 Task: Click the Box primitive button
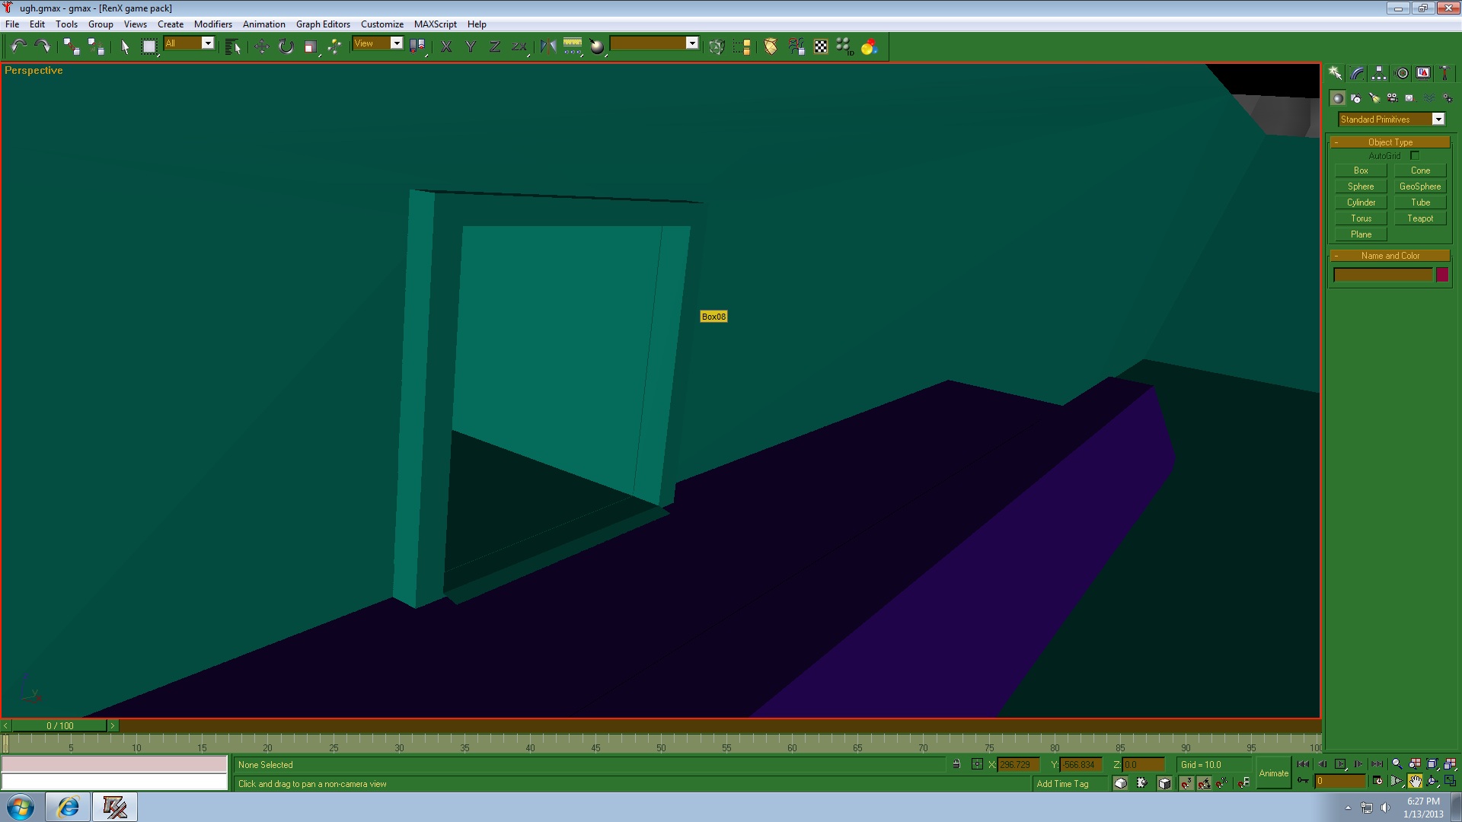click(1361, 170)
